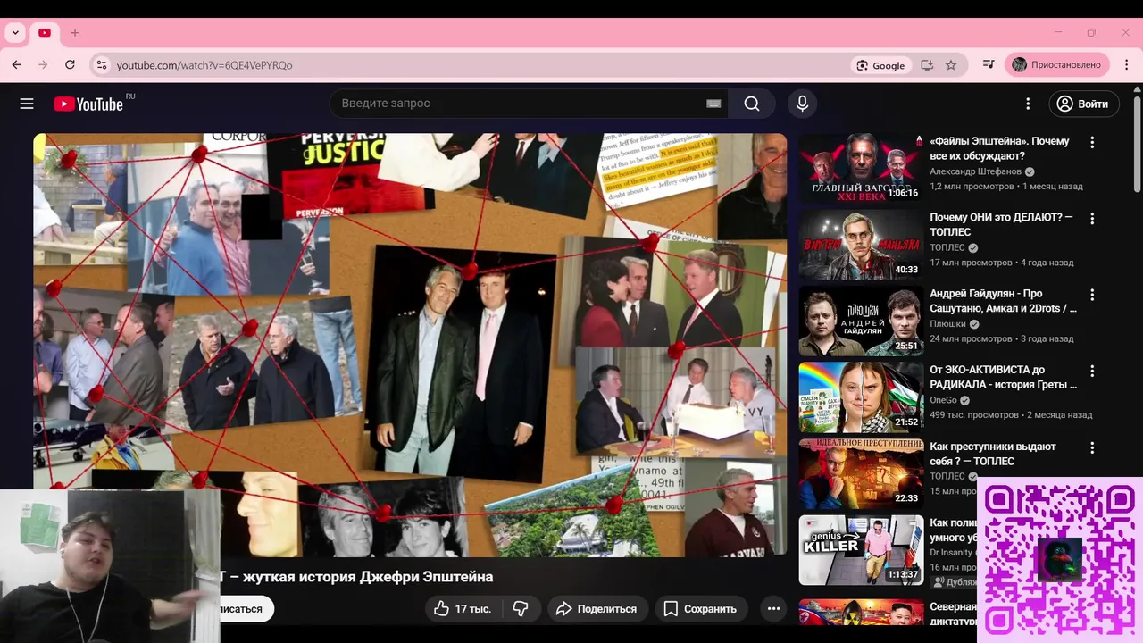Open title Андрей Гайдулян - Про Сашутано
This screenshot has width=1143, height=643.
[x=1004, y=301]
